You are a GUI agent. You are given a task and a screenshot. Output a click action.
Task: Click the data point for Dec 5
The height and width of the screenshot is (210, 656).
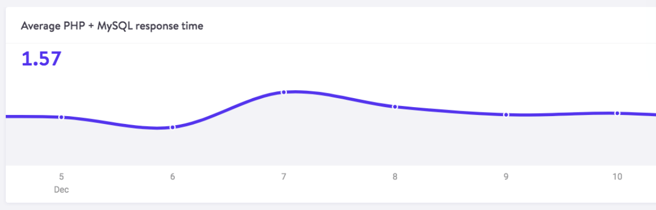coord(61,117)
